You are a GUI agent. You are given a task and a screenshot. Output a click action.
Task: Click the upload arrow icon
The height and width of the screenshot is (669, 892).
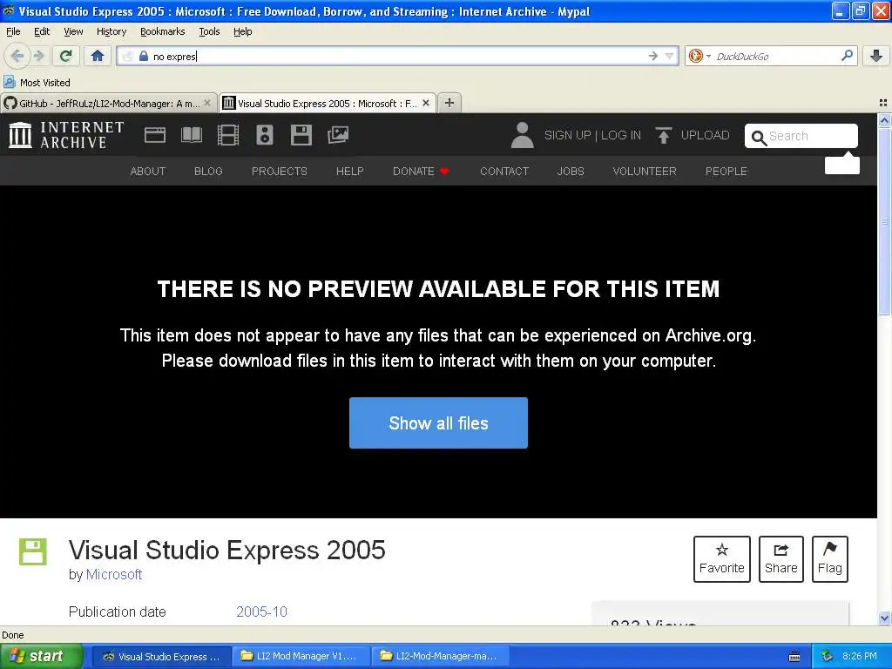click(x=663, y=135)
